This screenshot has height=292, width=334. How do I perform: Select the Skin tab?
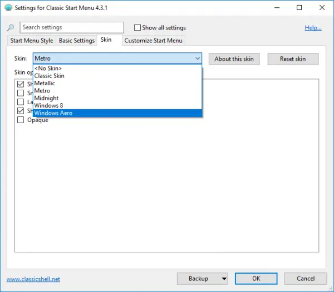tap(110, 40)
